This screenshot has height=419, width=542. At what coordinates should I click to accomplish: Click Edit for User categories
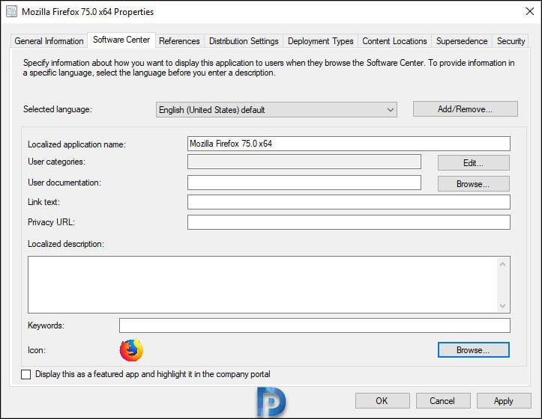[473, 162]
